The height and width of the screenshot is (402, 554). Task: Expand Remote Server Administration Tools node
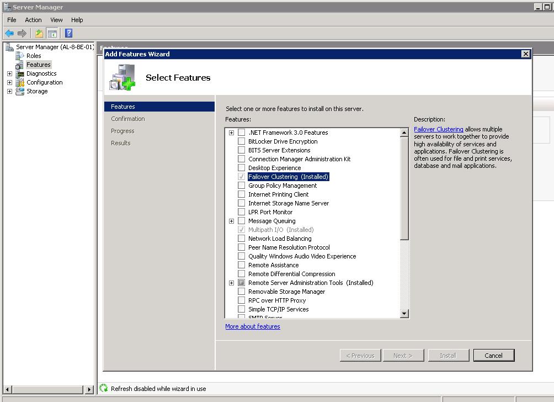tap(231, 283)
